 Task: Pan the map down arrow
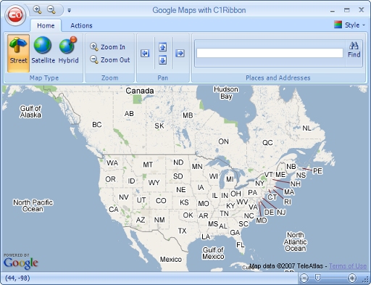162,60
